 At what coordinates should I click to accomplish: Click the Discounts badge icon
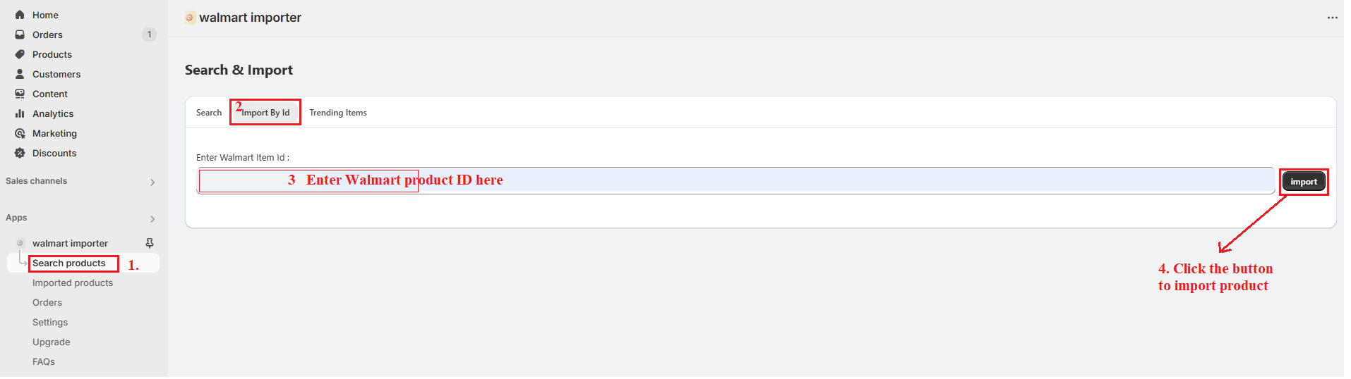(x=20, y=153)
